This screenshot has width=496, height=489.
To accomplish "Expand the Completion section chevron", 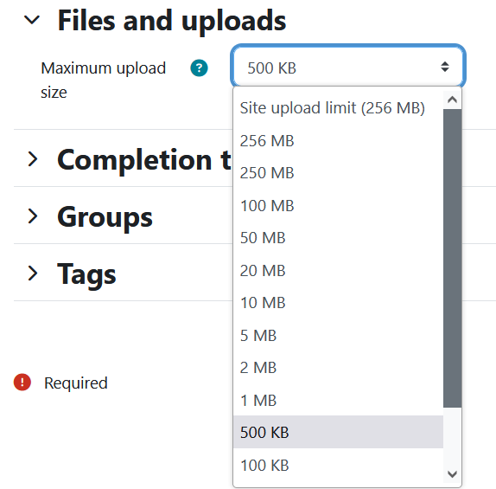I will click(x=33, y=159).
